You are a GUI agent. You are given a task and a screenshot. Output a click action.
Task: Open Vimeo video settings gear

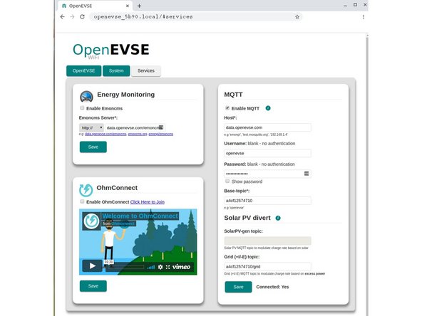point(160,267)
